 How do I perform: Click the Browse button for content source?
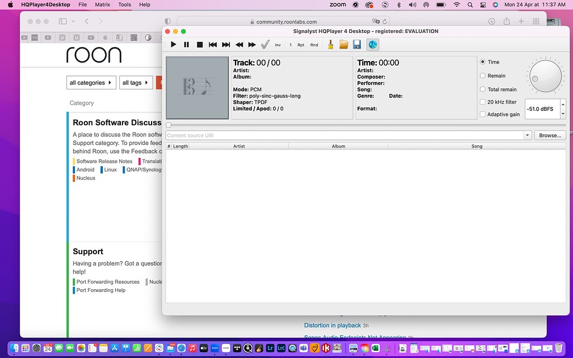pyautogui.click(x=549, y=135)
